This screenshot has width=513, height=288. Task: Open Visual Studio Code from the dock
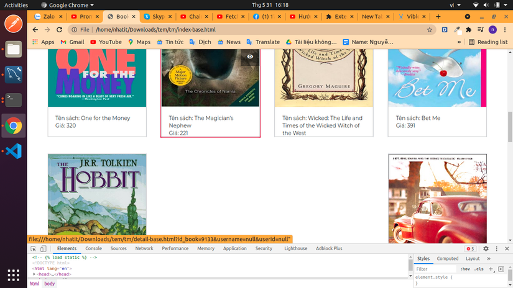tap(14, 151)
